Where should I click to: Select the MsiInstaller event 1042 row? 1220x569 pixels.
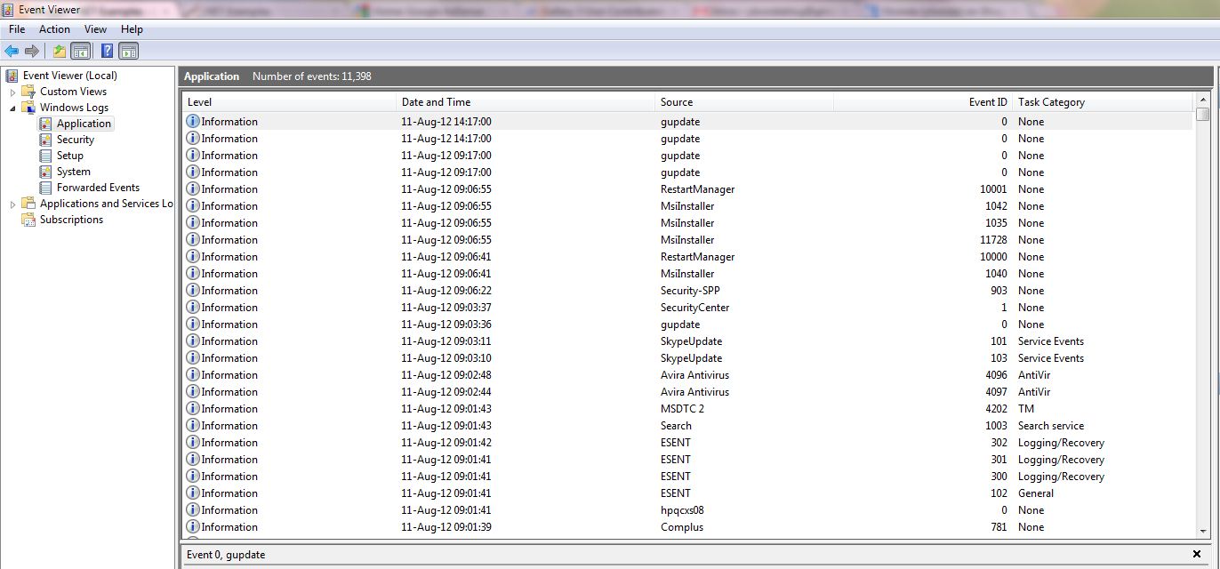687,206
